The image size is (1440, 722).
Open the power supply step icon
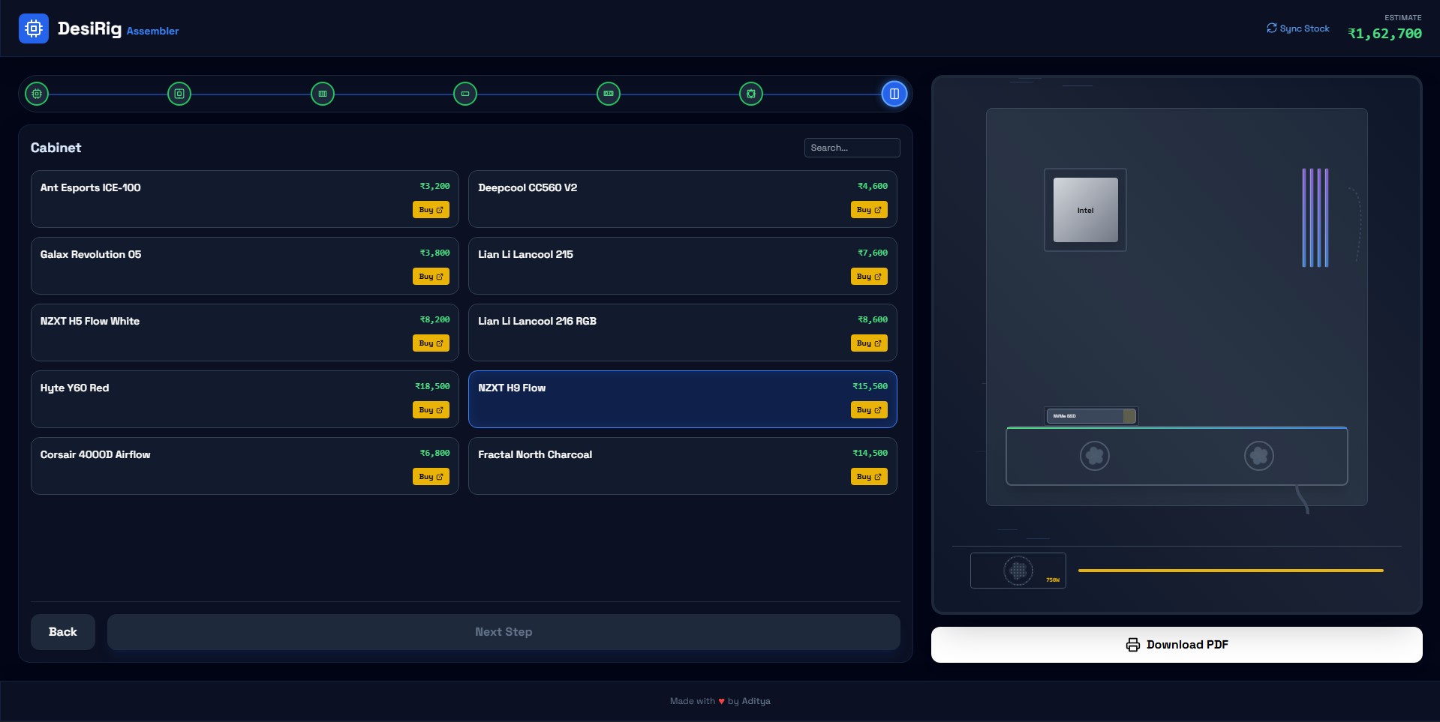point(751,94)
